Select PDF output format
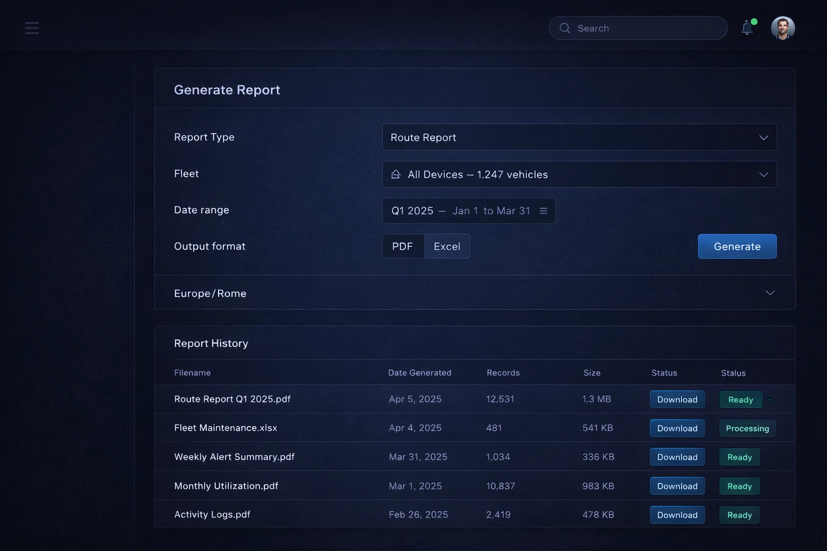The height and width of the screenshot is (551, 827). click(403, 246)
